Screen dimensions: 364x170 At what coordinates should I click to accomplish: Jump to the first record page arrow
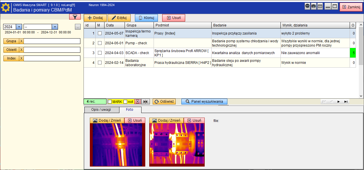click(x=324, y=102)
